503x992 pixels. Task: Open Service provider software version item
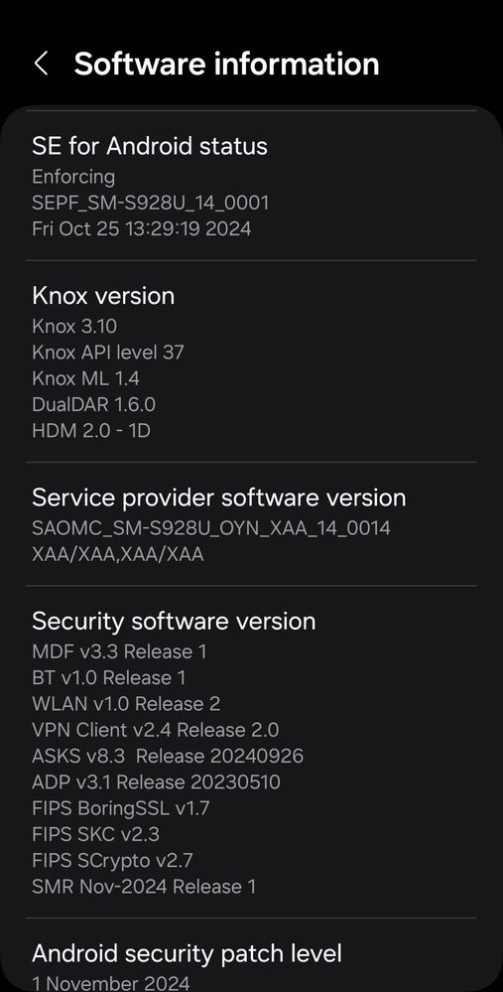[x=252, y=524]
